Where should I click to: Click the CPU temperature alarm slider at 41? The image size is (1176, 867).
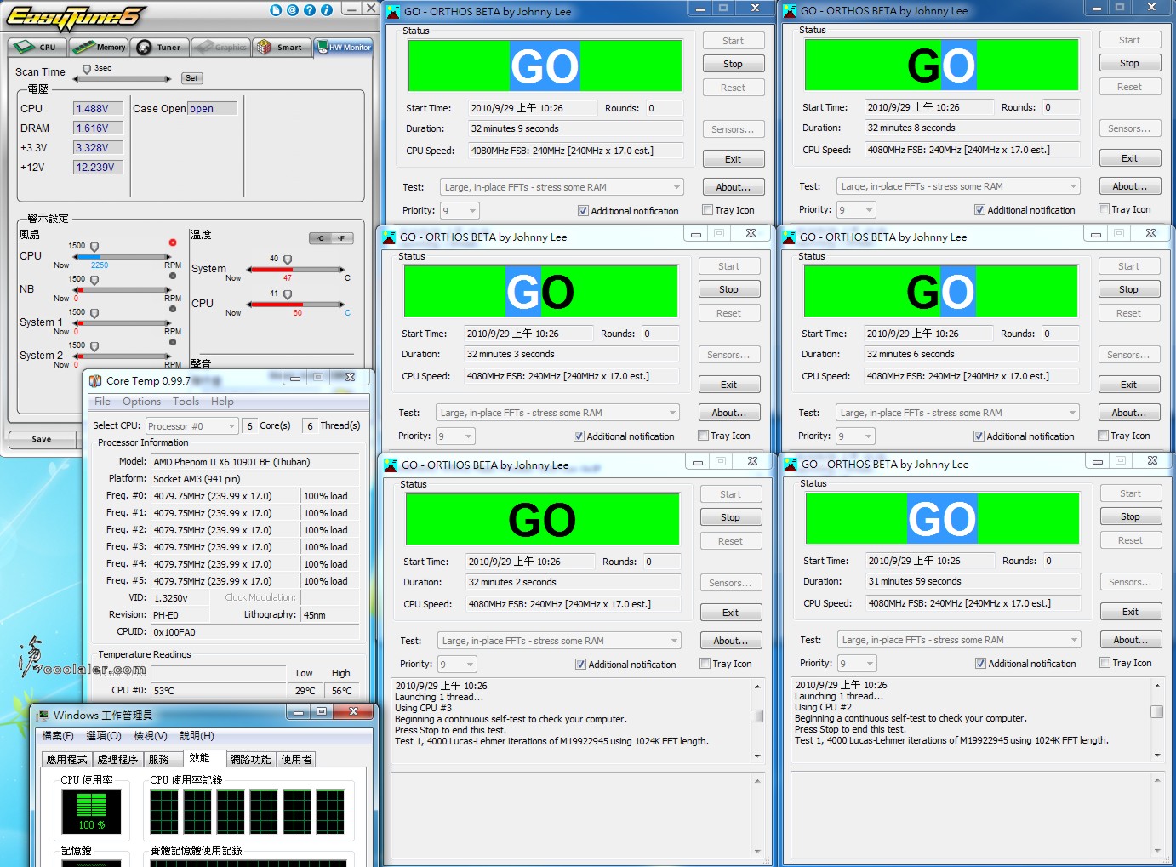[288, 294]
